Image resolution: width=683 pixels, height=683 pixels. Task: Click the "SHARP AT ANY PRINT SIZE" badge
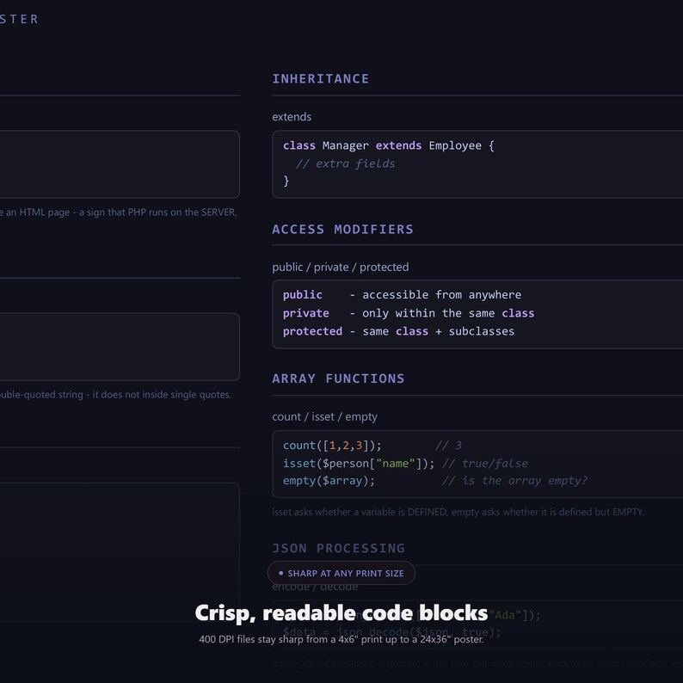[341, 573]
